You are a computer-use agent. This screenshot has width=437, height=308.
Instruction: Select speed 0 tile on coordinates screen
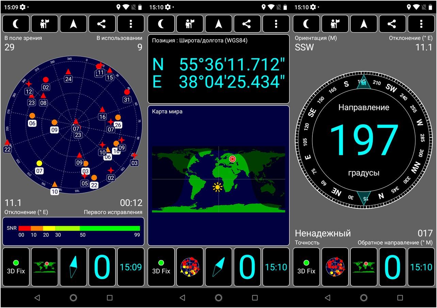247,267
